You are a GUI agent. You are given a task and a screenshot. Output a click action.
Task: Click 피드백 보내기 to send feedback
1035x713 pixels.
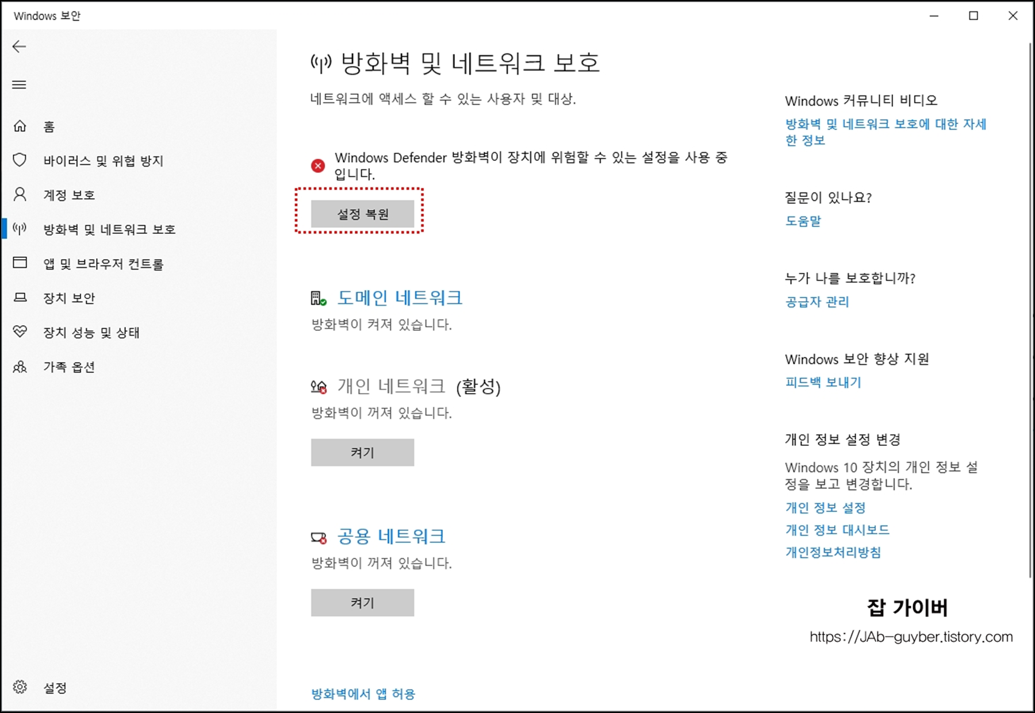click(823, 383)
